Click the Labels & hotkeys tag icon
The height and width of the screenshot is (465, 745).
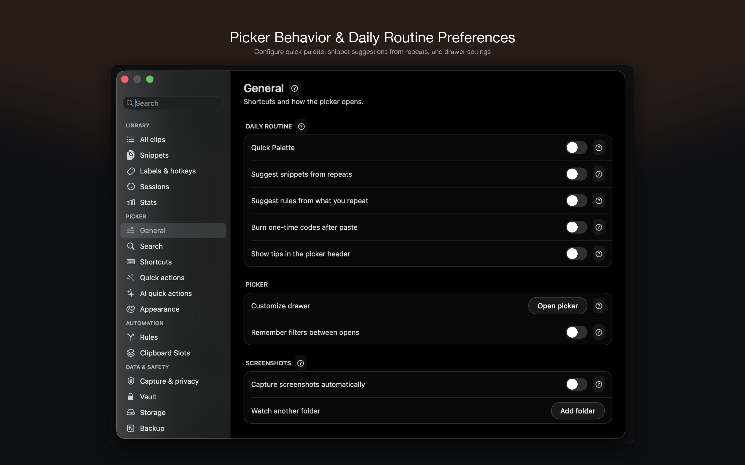coord(131,171)
